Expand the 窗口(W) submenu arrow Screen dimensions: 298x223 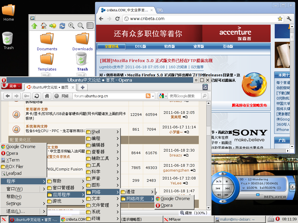[44, 189]
